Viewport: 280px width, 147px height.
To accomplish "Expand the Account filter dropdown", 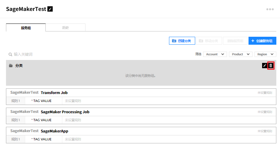I will pyautogui.click(x=215, y=54).
